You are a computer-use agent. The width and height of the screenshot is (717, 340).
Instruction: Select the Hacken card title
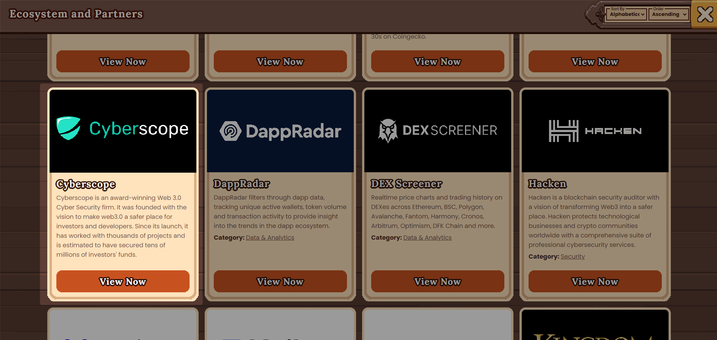point(547,184)
